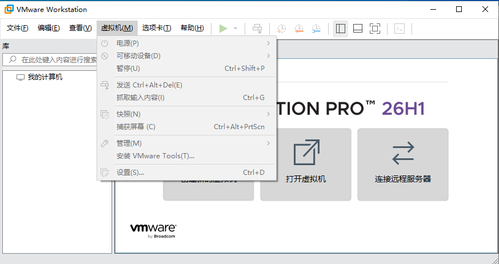Image resolution: width=499 pixels, height=264 pixels.
Task: Open the 查看(V) menu
Action: point(80,28)
